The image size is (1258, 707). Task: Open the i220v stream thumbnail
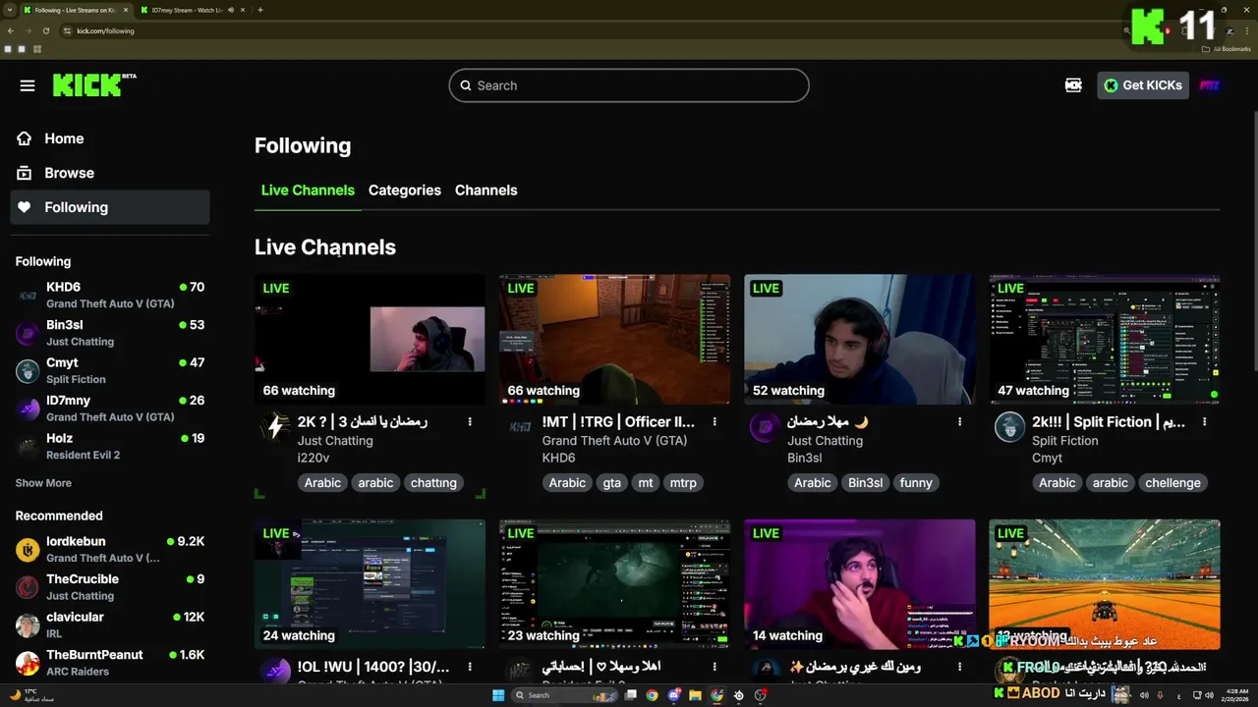[370, 339]
